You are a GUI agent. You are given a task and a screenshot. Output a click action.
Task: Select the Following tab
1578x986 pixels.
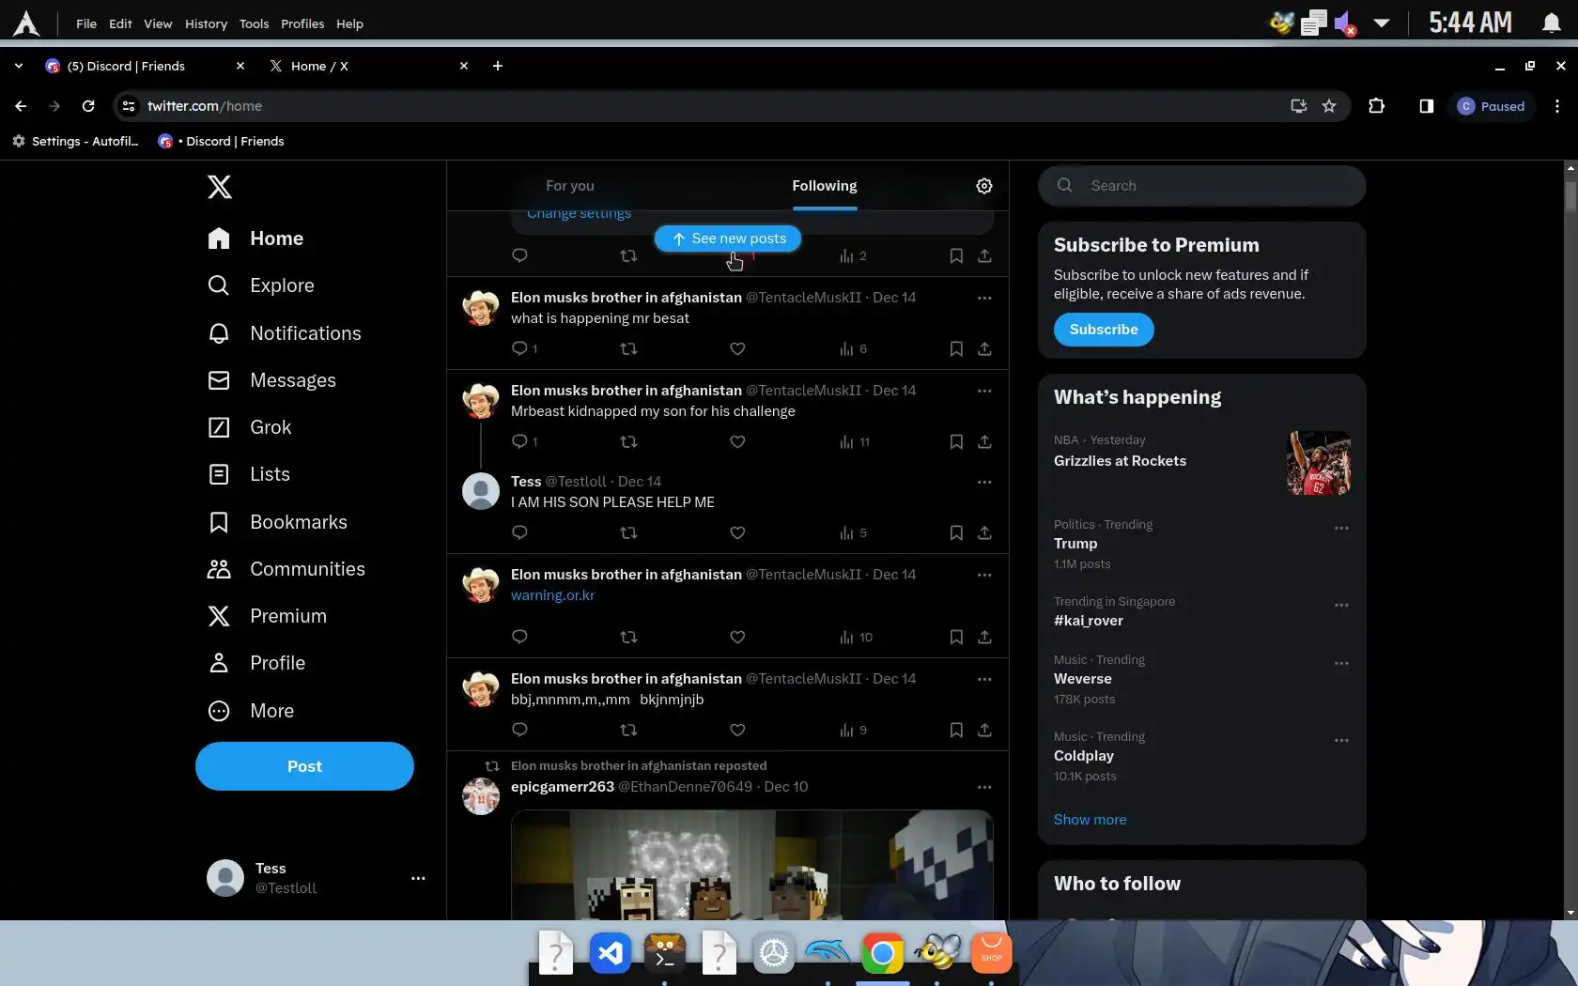tap(824, 186)
